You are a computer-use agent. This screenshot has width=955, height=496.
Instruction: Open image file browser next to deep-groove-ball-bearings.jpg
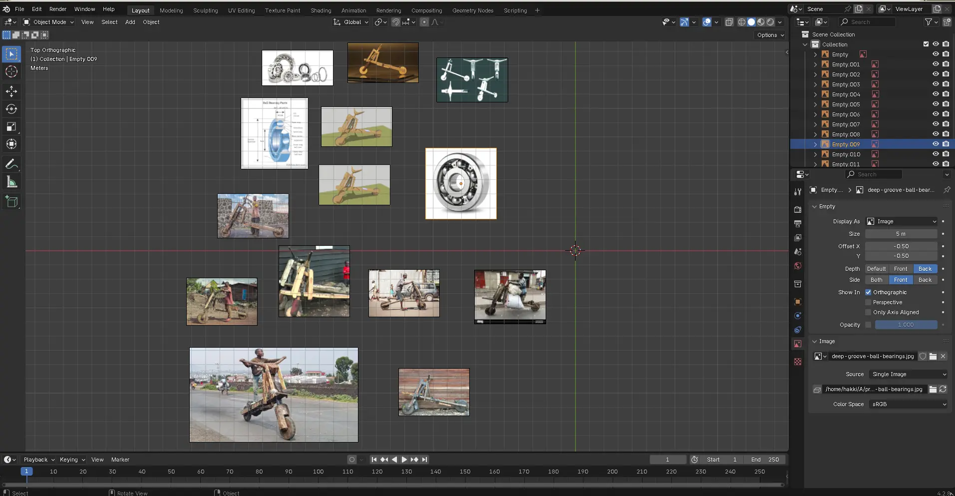tap(933, 356)
